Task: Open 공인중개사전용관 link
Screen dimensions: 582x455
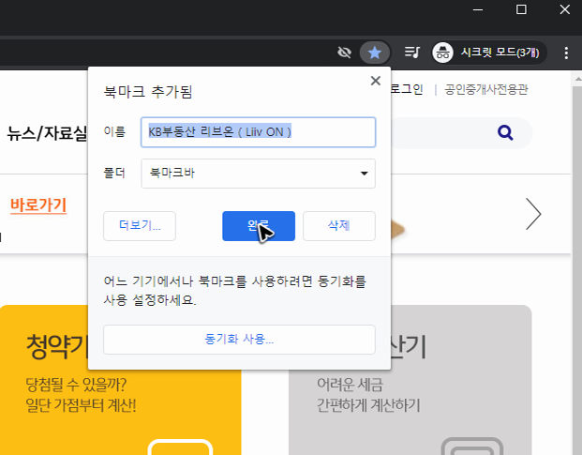Action: click(486, 89)
